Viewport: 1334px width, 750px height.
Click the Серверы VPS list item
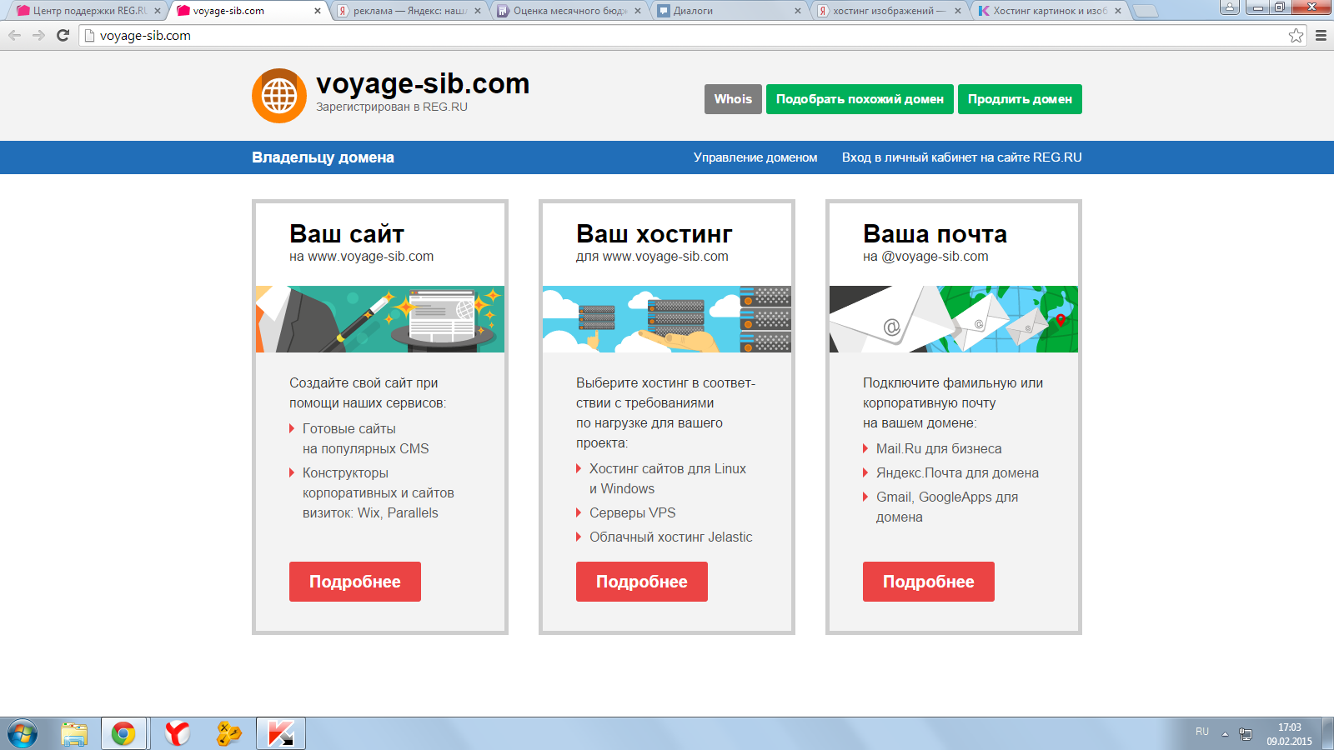tap(632, 512)
